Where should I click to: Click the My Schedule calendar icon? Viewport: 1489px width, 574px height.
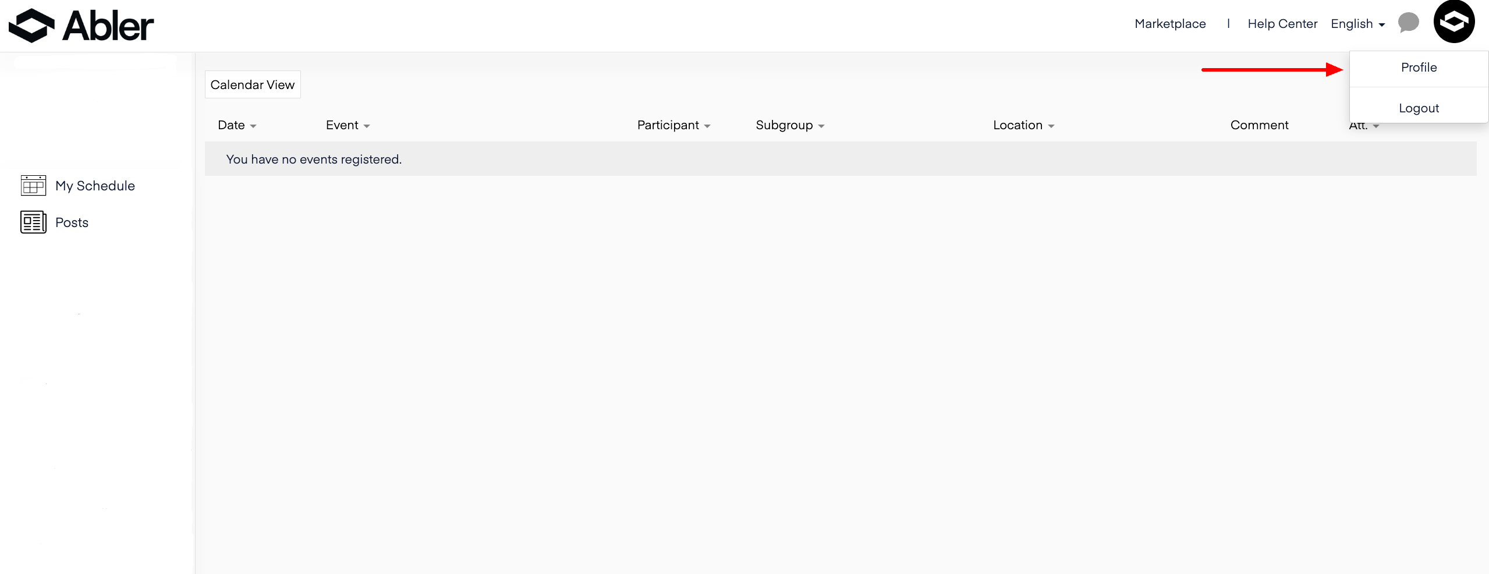coord(33,186)
